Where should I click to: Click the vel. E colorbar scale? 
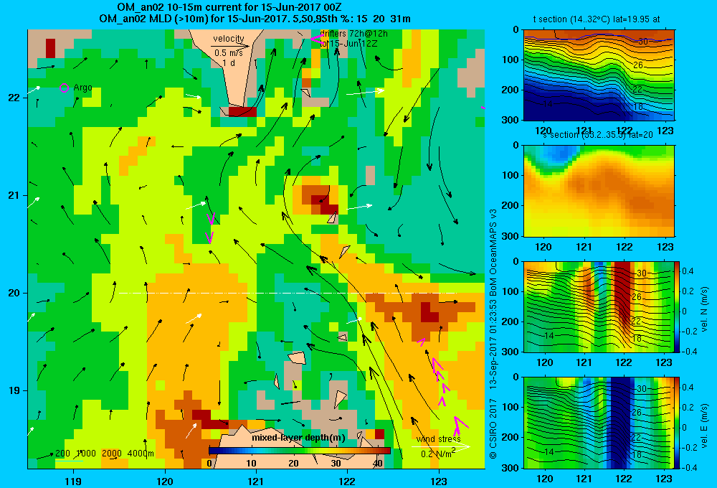coord(677,423)
